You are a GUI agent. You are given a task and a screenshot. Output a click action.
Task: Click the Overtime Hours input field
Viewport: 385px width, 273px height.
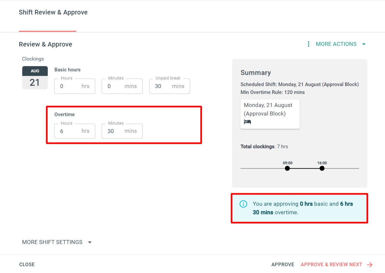coord(70,131)
